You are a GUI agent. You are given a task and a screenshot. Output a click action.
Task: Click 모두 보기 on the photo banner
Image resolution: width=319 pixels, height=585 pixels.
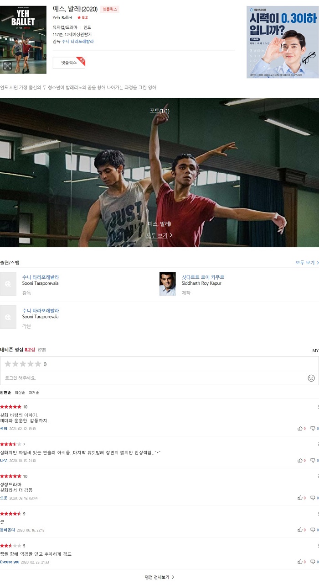click(159, 235)
